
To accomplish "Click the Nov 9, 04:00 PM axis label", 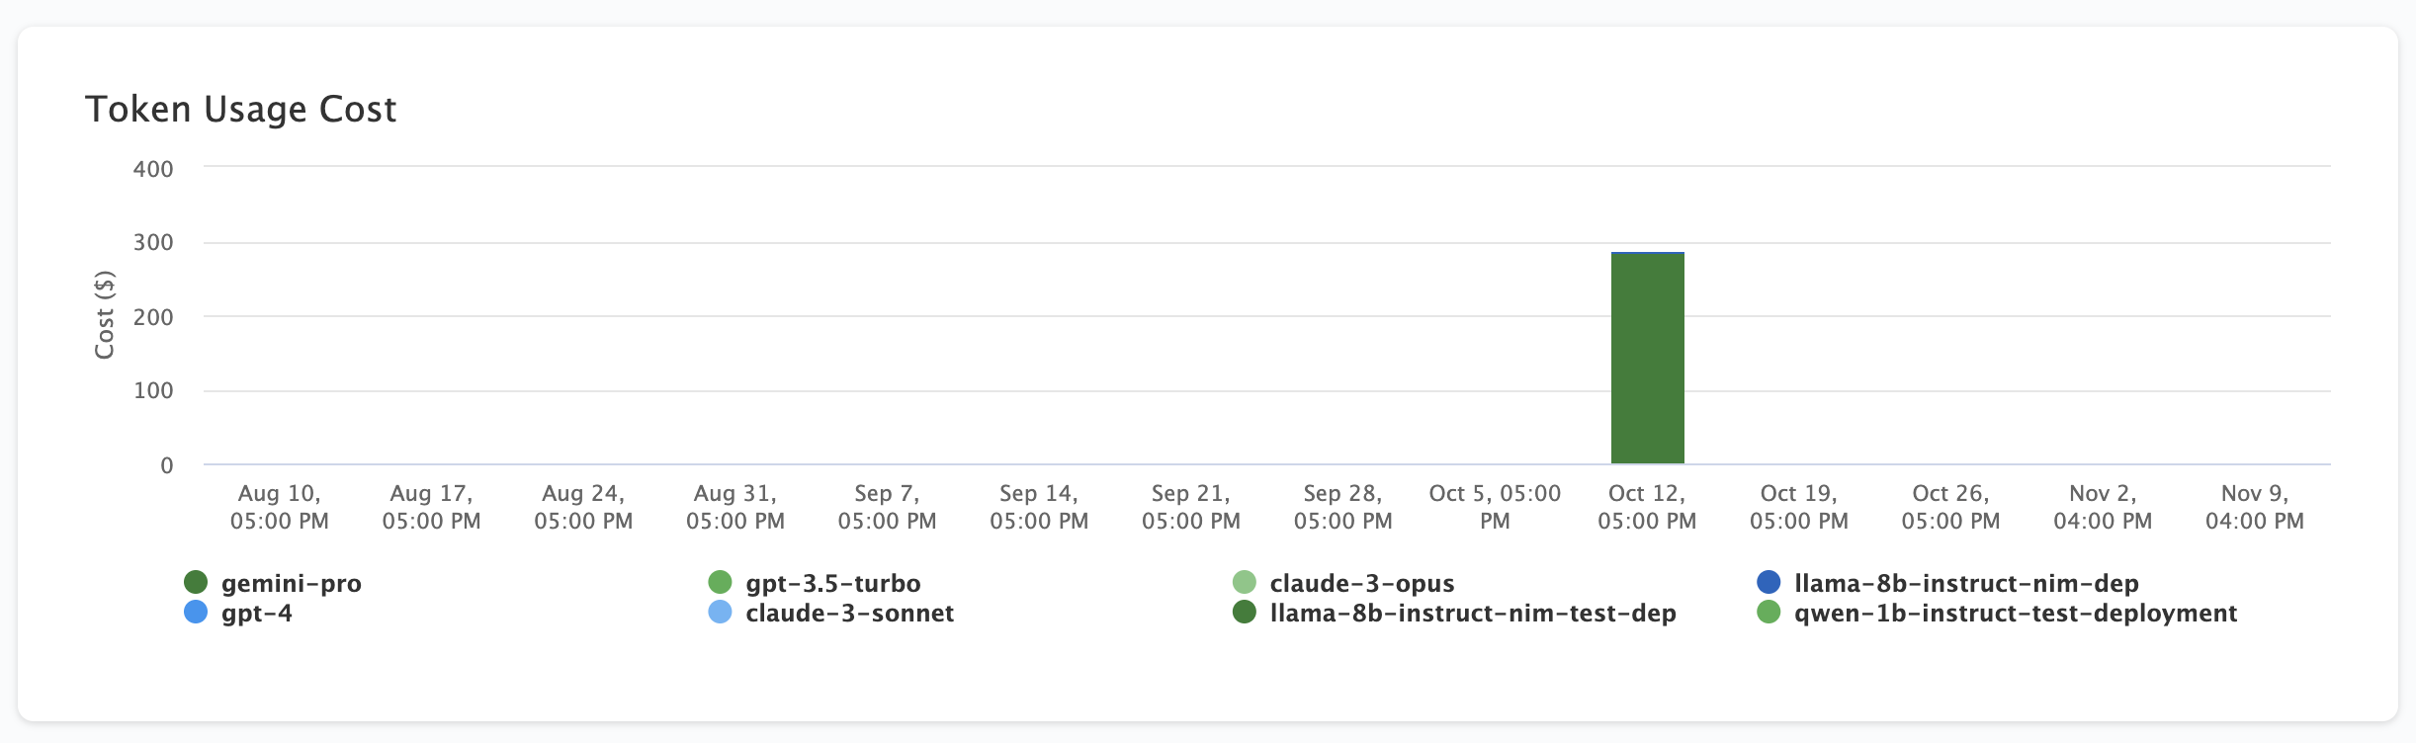I will (x=2254, y=507).
